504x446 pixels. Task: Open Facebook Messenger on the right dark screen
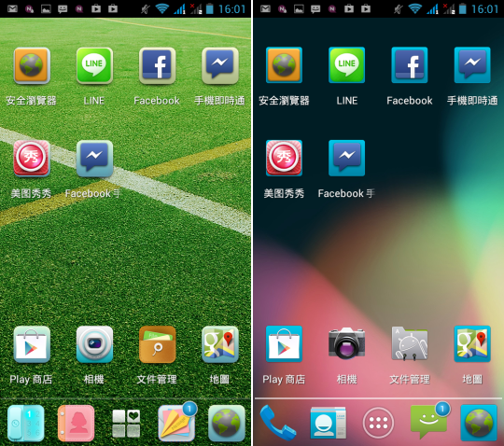(346, 158)
